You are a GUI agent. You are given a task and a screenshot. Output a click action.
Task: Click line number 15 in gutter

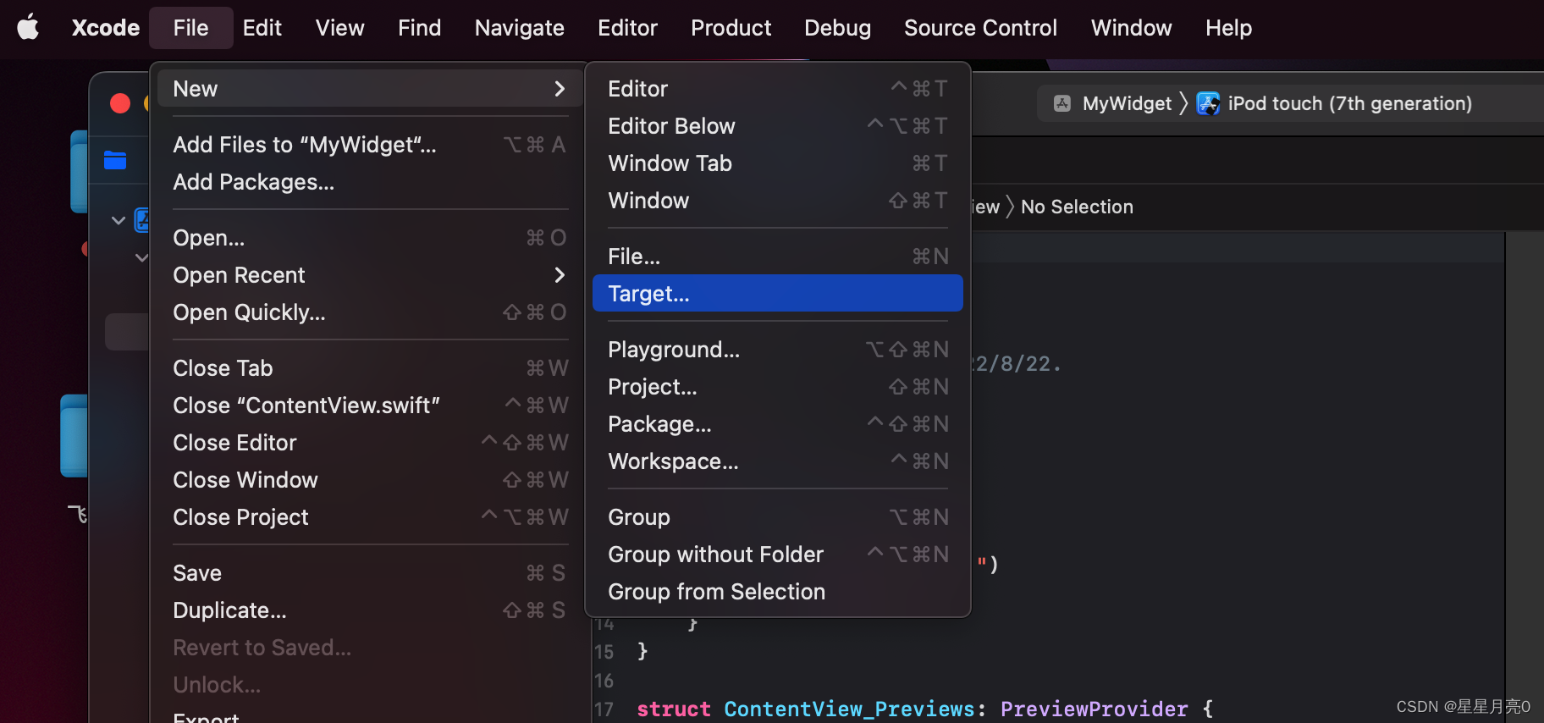point(604,652)
